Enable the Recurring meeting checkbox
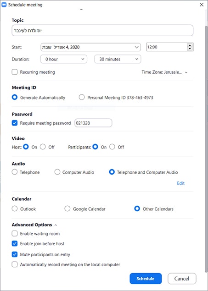The height and width of the screenshot is (291, 208). 15,72
